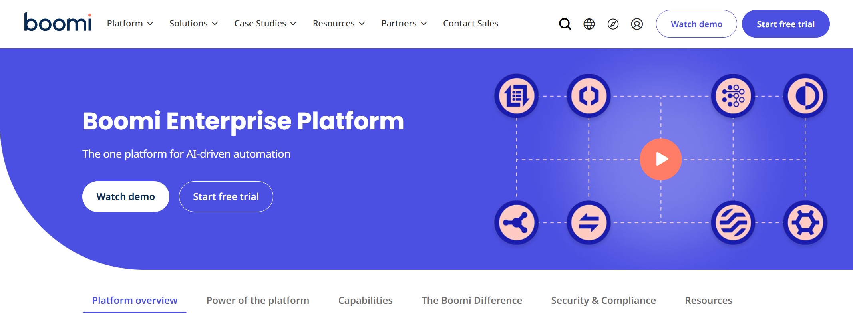The height and width of the screenshot is (313, 853).
Task: Click the search magnifier icon
Action: click(x=565, y=24)
